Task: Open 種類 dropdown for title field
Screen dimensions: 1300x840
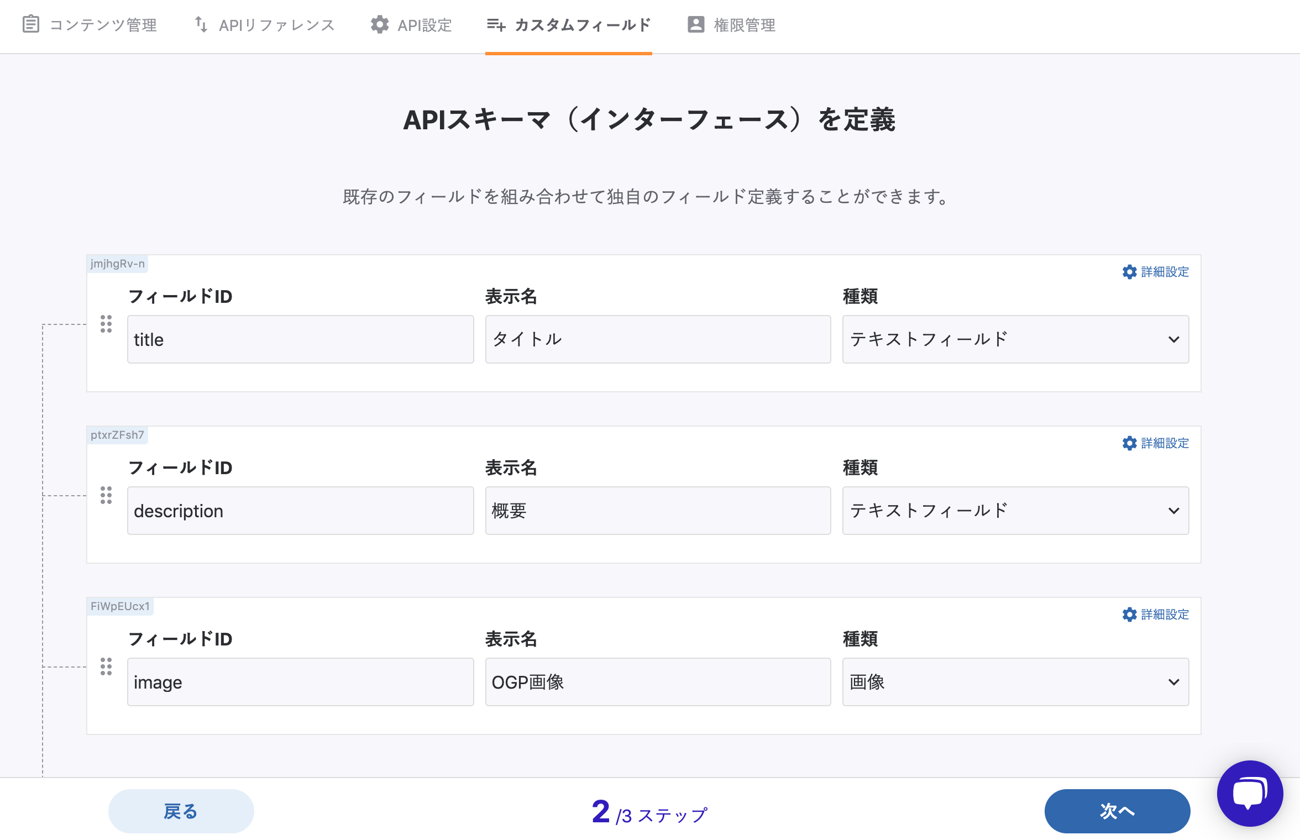Action: (1015, 339)
